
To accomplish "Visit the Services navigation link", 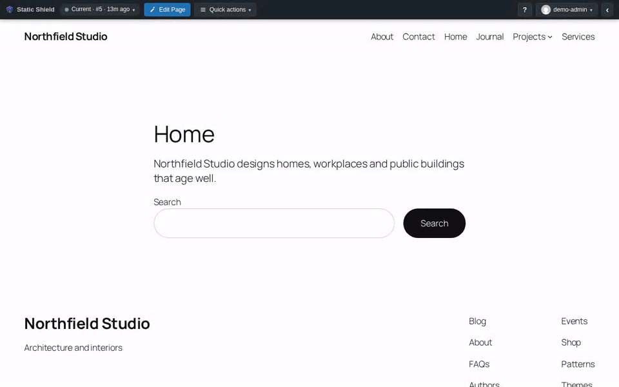I will 578,37.
